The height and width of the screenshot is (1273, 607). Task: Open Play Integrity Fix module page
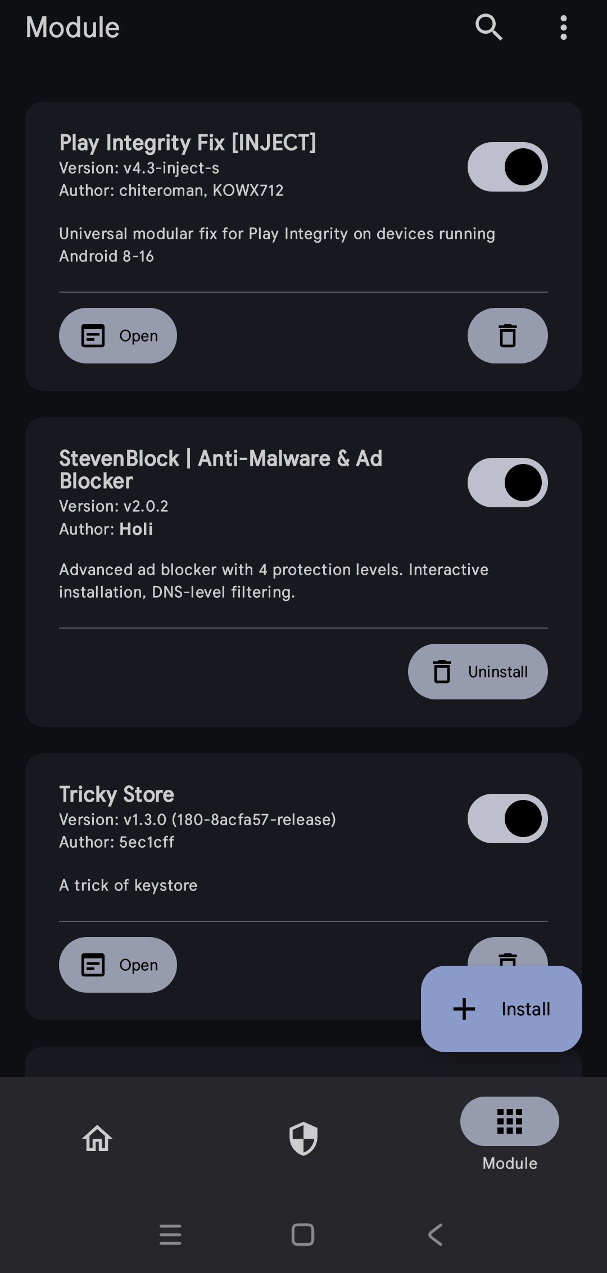pos(118,336)
